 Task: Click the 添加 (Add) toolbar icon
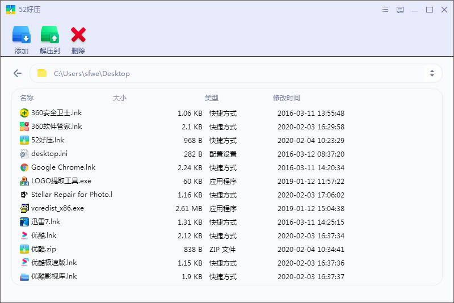pos(21,35)
